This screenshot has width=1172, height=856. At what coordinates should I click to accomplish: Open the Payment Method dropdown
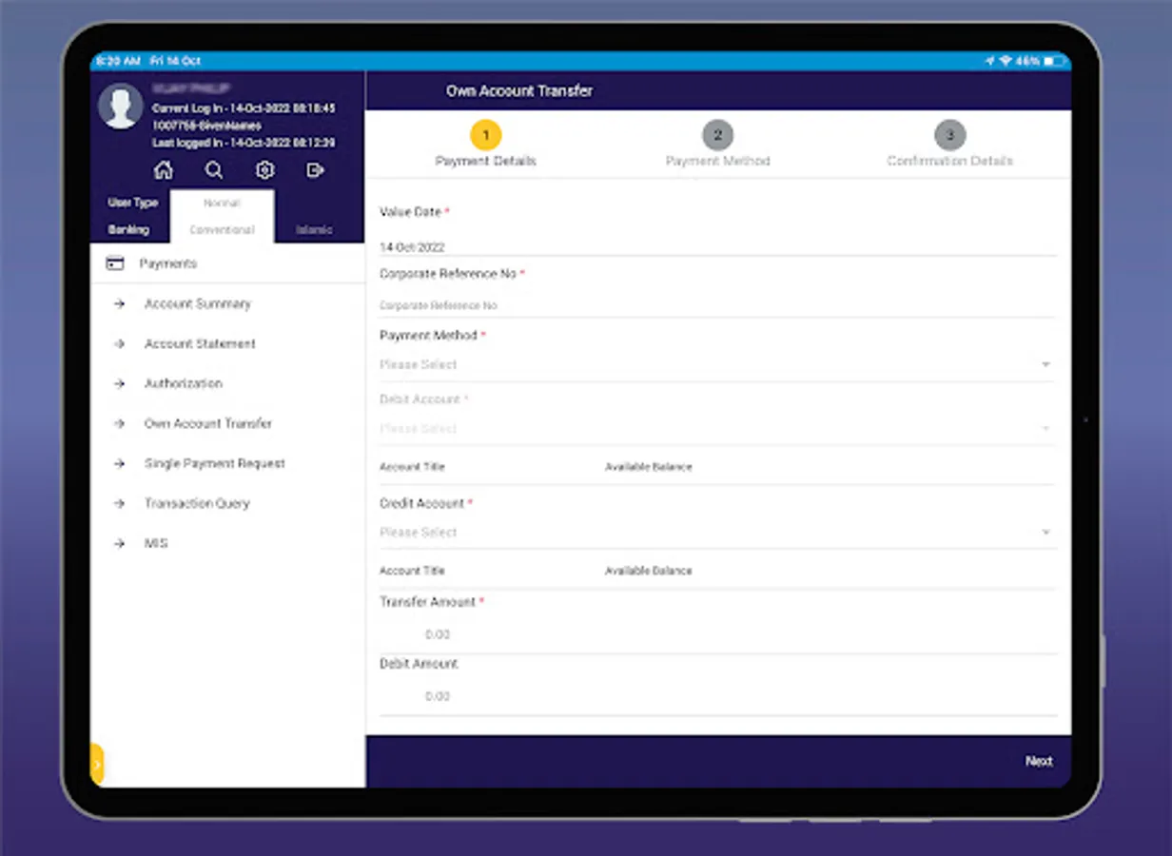click(x=715, y=364)
